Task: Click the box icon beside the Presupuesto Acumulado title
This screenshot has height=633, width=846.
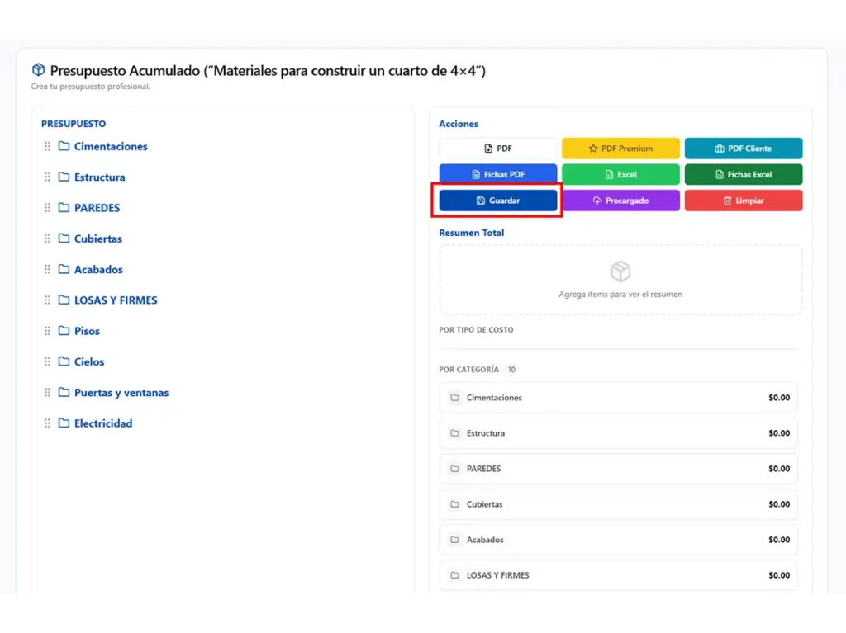Action: [x=38, y=70]
